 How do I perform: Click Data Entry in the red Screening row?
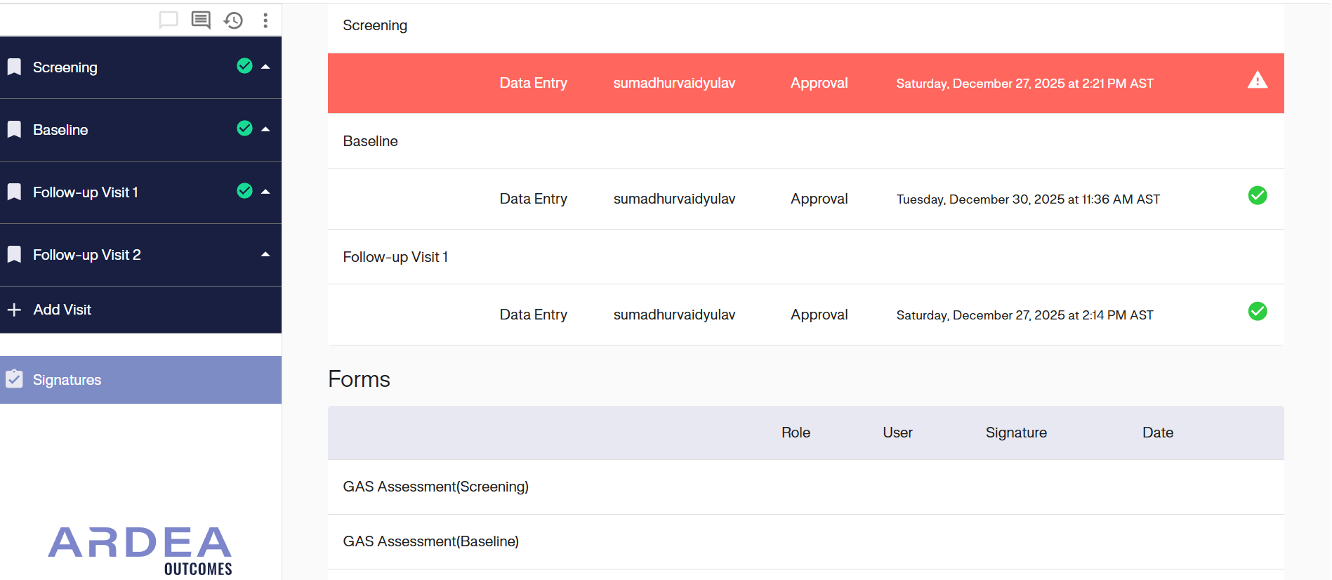tap(533, 83)
